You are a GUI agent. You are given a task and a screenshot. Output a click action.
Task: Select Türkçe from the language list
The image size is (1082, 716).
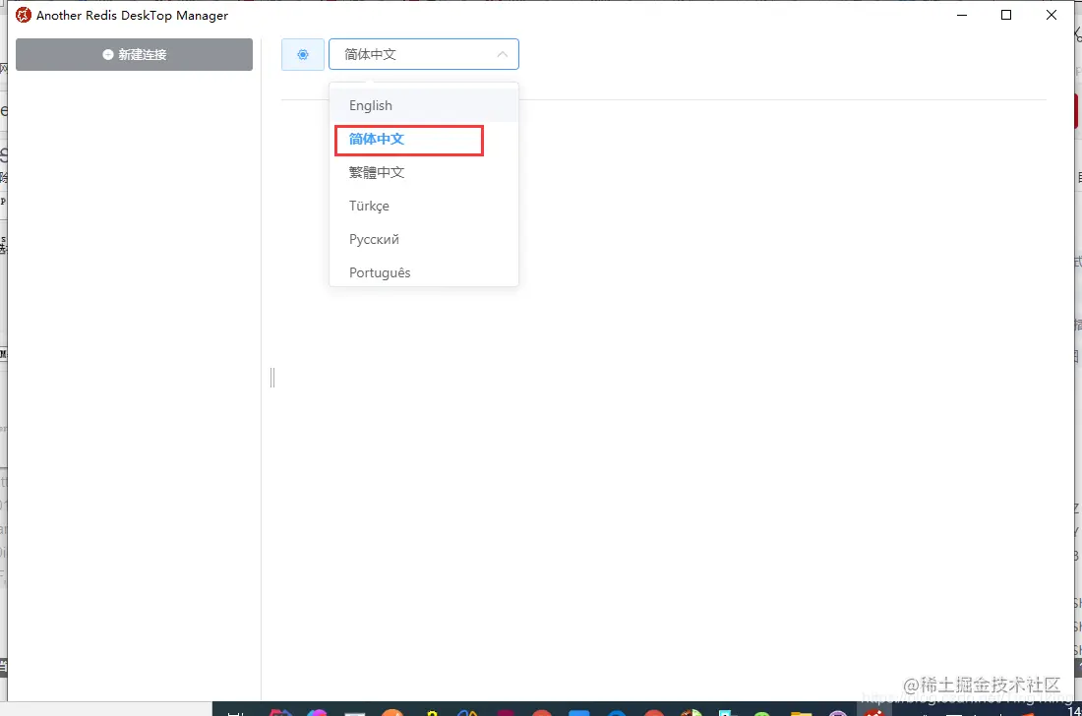424,207
